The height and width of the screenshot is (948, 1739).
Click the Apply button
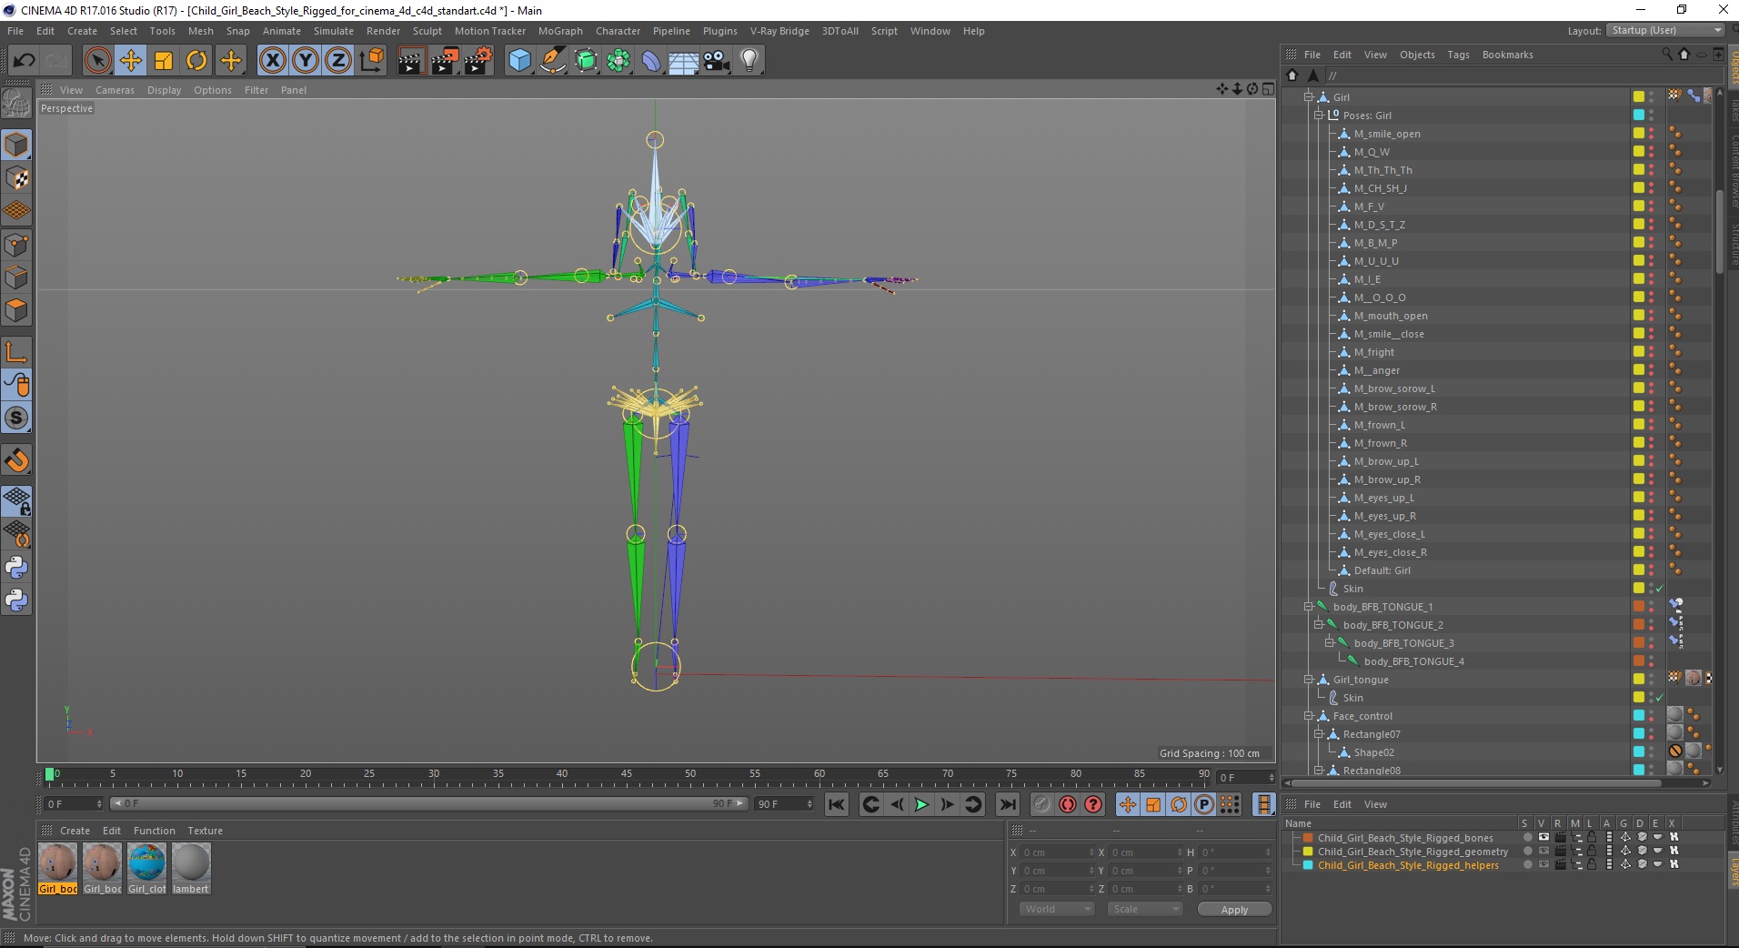pyautogui.click(x=1234, y=909)
